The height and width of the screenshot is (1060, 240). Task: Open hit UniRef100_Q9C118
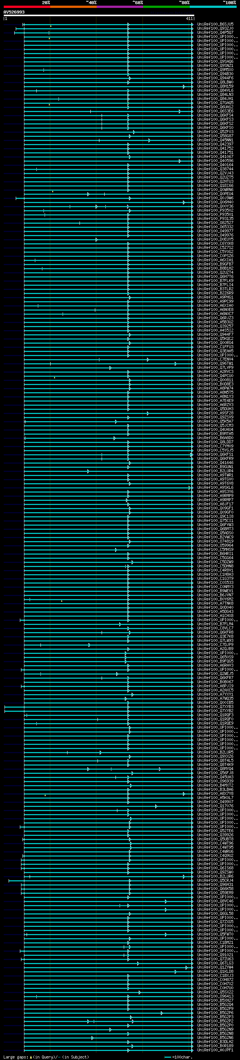pos(215,516)
